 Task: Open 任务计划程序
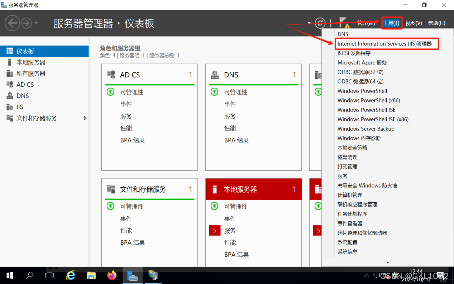(x=352, y=214)
